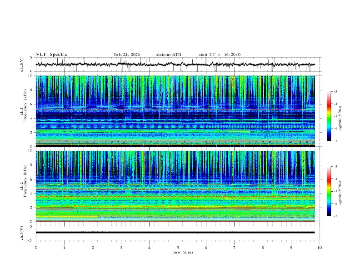Click the "-5" tick on the lower color bar
This screenshot has width=360, height=278.
(335, 191)
